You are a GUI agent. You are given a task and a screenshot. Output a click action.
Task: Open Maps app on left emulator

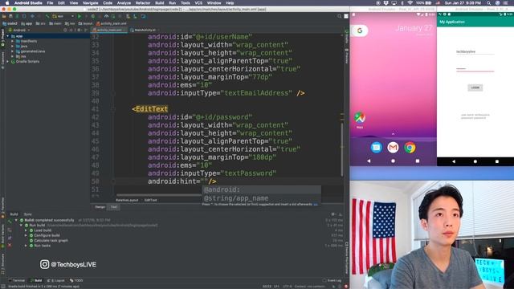[x=360, y=118]
